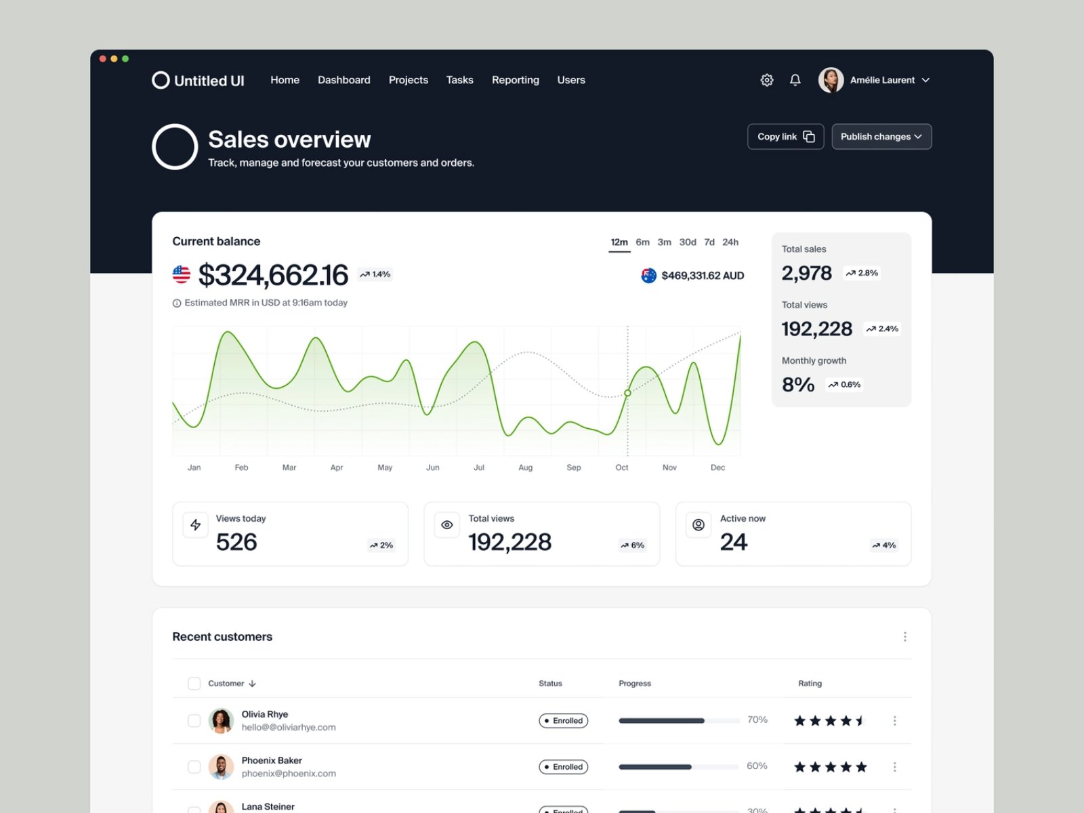Viewport: 1084px width, 813px height.
Task: Select Phoenix Baker's row checkbox
Action: (x=194, y=767)
